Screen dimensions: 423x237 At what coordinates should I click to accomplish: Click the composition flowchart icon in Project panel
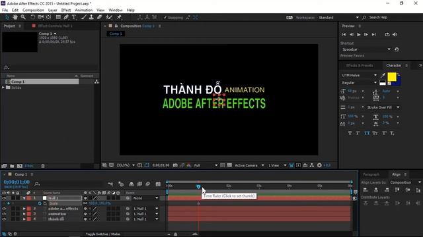tap(96, 82)
